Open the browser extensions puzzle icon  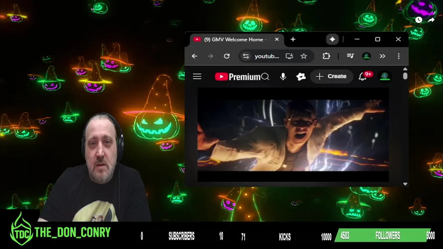coord(326,56)
